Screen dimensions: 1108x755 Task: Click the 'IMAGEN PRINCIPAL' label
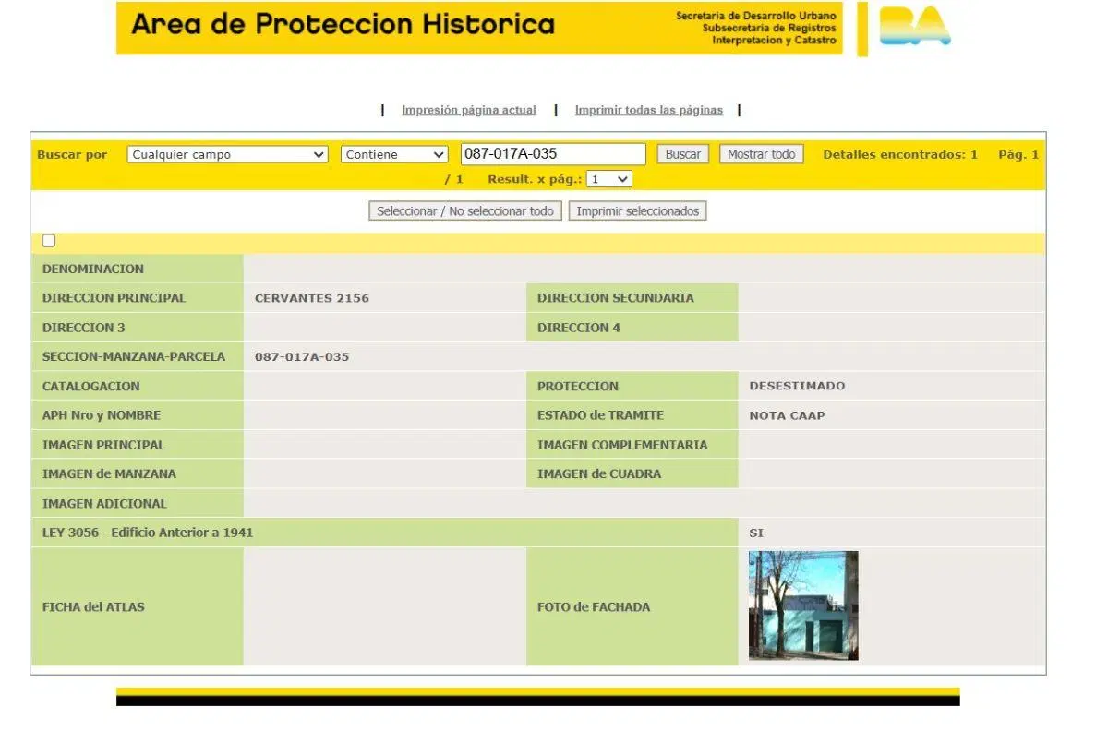tap(103, 445)
